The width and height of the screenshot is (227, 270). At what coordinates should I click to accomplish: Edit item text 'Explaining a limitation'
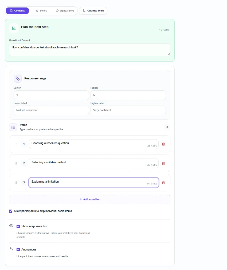pyautogui.click(x=94, y=183)
